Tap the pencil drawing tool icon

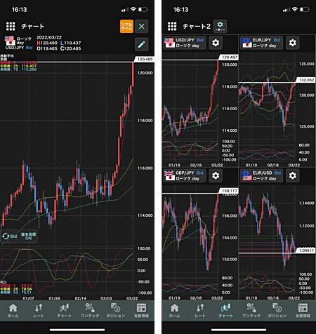click(x=141, y=44)
